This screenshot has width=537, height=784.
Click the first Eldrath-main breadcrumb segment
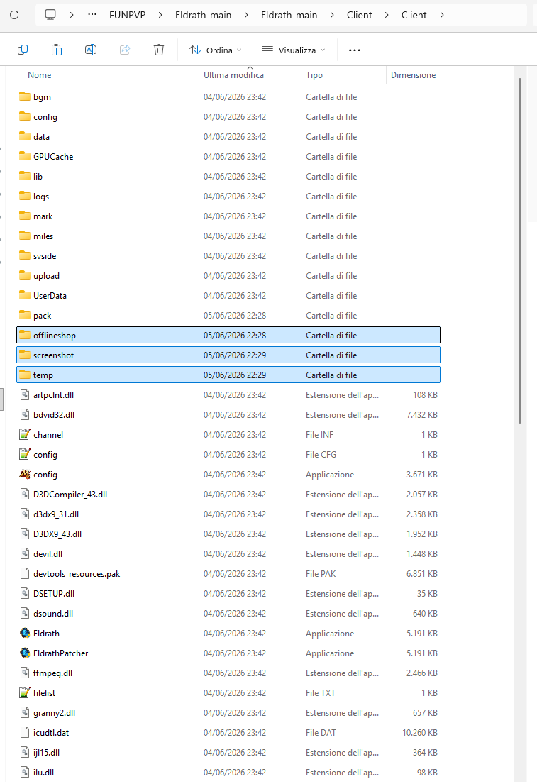203,15
